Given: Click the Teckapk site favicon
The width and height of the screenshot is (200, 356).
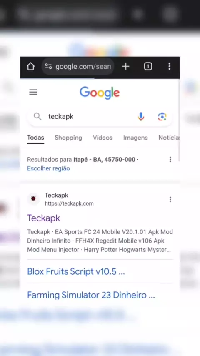Looking at the screenshot, I should pyautogui.click(x=33, y=199).
